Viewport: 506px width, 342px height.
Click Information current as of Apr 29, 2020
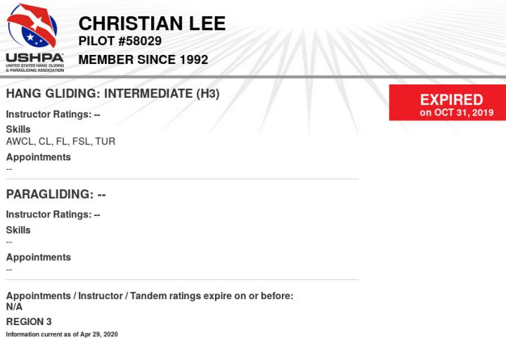pyautogui.click(x=62, y=334)
